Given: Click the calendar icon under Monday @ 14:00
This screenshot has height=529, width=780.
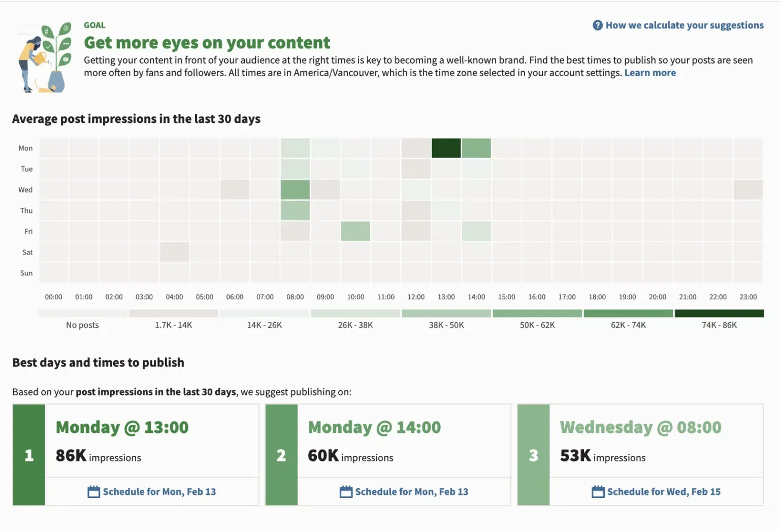Looking at the screenshot, I should coord(345,491).
